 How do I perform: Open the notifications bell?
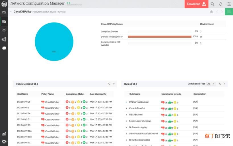[x=221, y=4]
